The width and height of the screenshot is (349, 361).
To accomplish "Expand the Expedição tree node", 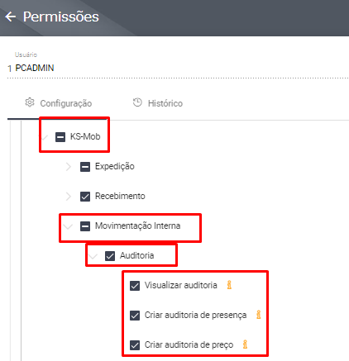I will click(69, 167).
